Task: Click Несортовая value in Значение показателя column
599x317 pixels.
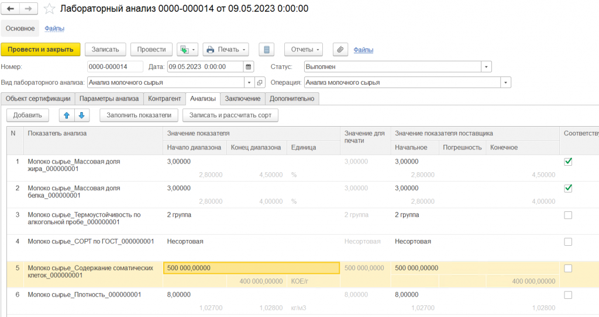Action: tap(185, 242)
